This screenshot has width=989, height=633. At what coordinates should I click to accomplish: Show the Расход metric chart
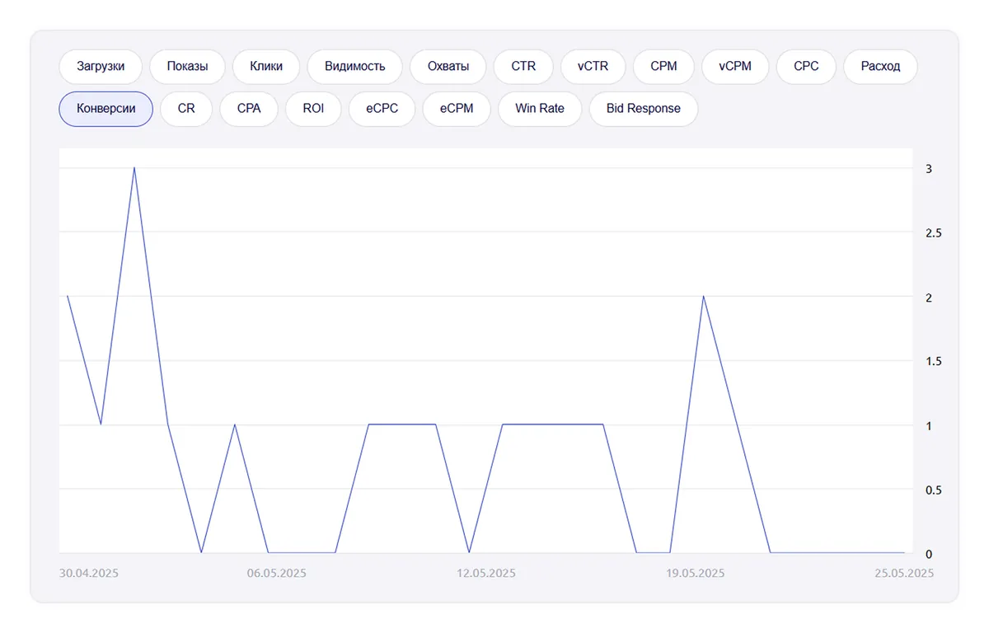[x=880, y=67]
